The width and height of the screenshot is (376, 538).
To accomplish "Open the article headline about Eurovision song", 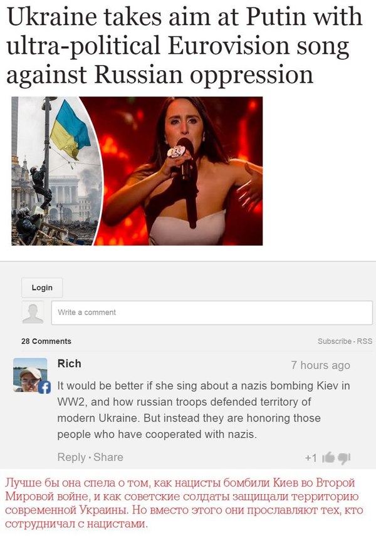I will click(x=184, y=45).
